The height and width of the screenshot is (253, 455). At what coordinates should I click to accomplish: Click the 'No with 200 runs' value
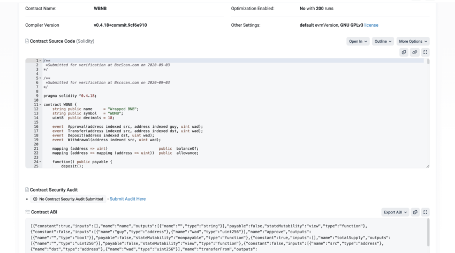(316, 9)
